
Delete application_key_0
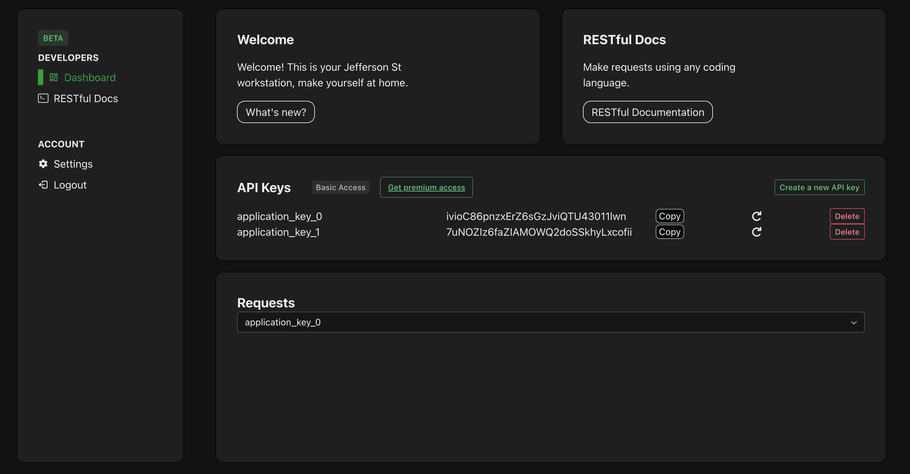pos(847,216)
